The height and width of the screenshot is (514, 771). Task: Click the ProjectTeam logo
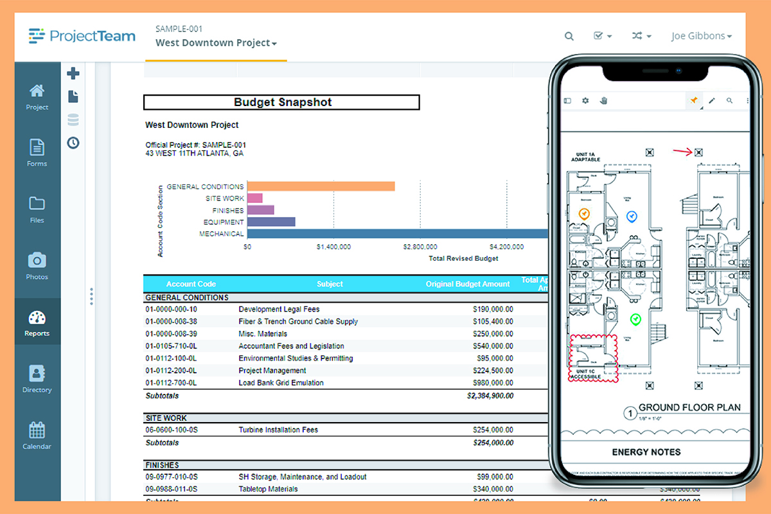pyautogui.click(x=82, y=36)
